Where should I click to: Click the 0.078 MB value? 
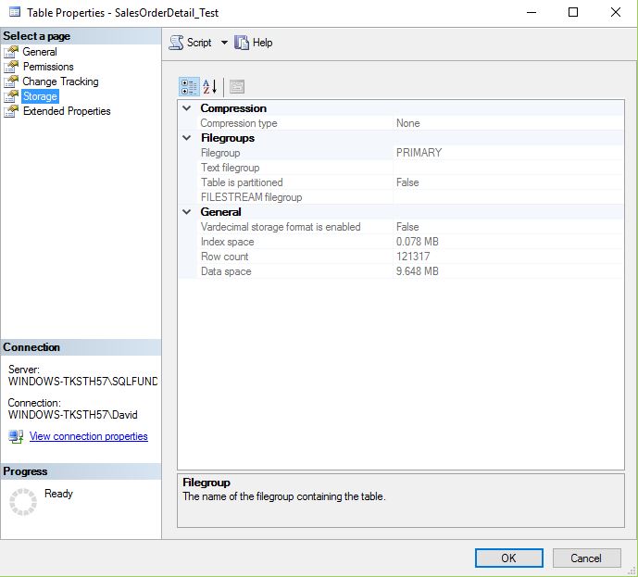pos(417,242)
